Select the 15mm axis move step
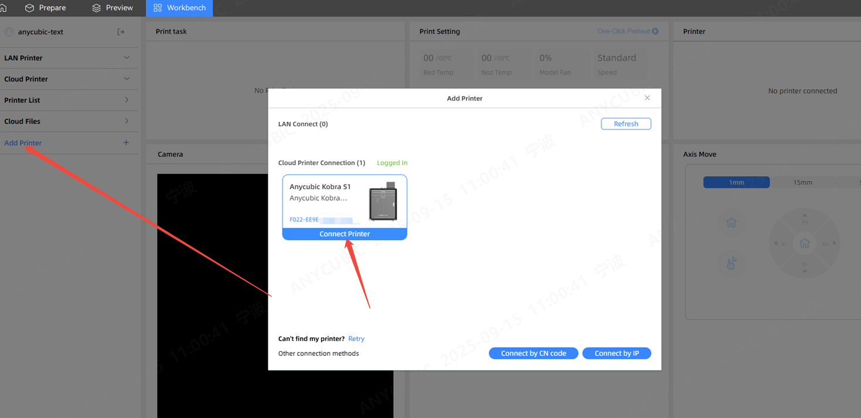 pyautogui.click(x=802, y=183)
